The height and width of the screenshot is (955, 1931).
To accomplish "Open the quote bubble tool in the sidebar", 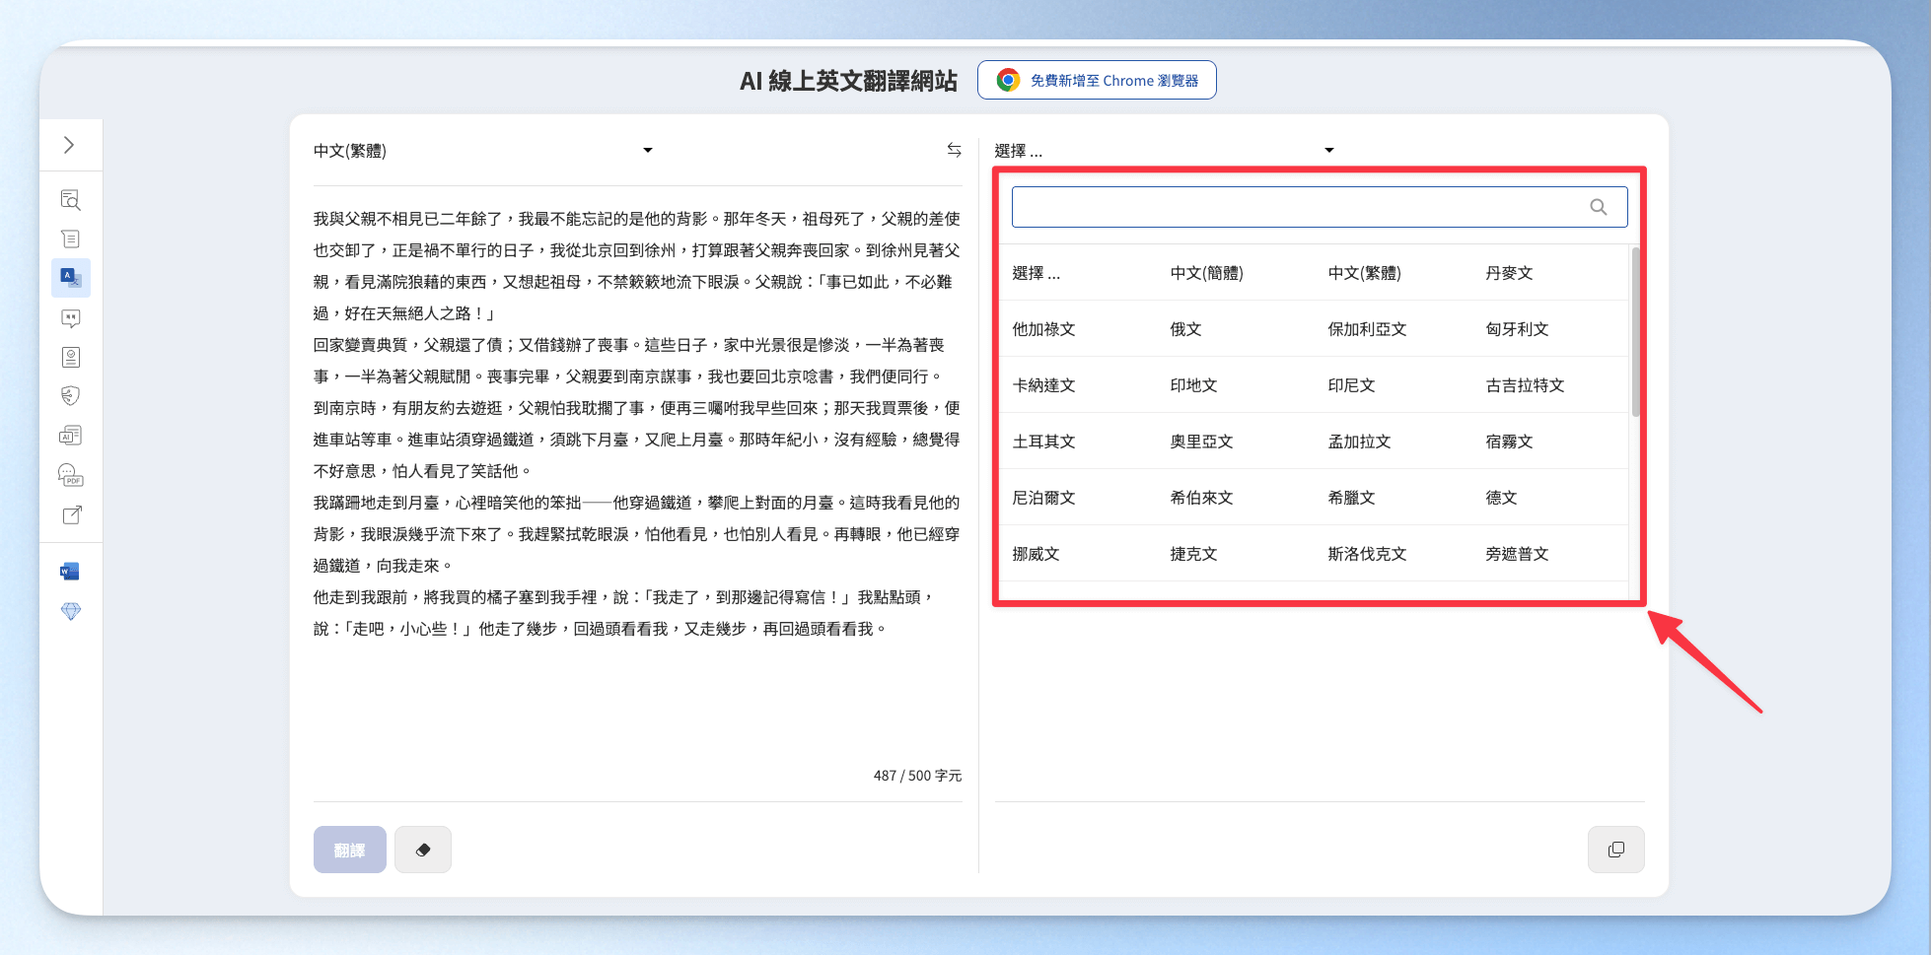I will pos(70,318).
